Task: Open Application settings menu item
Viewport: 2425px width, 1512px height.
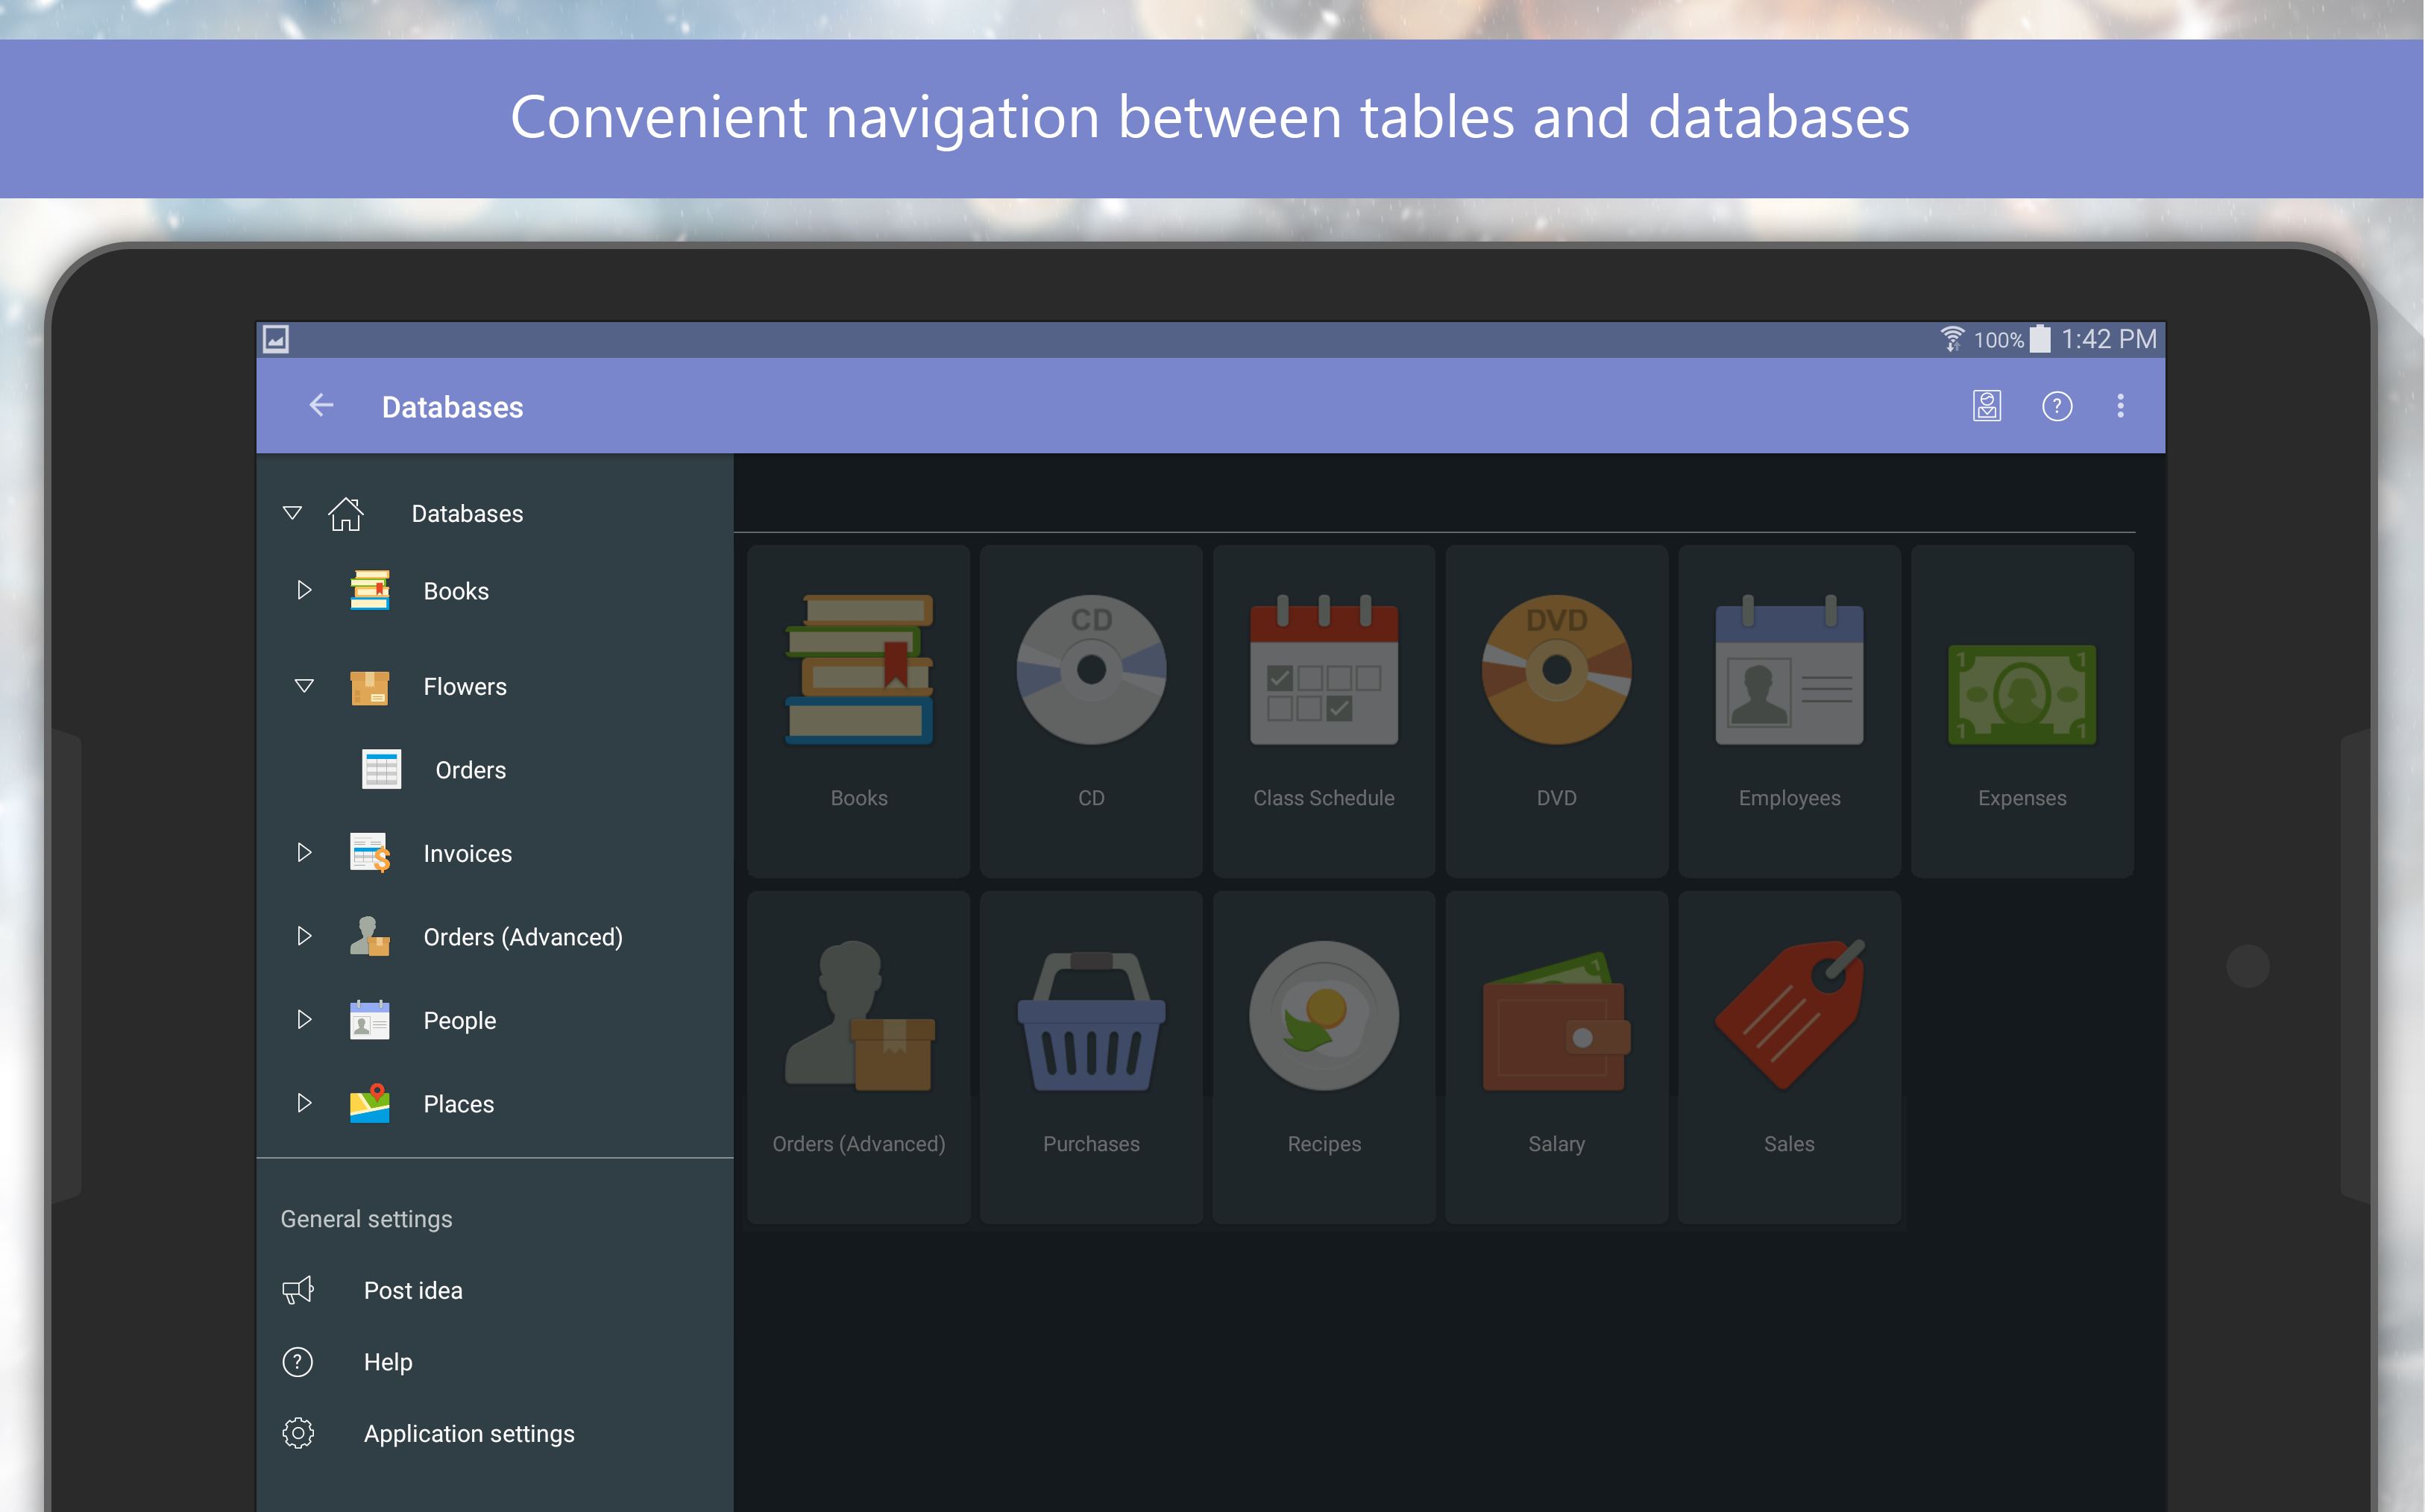Action: pos(469,1433)
